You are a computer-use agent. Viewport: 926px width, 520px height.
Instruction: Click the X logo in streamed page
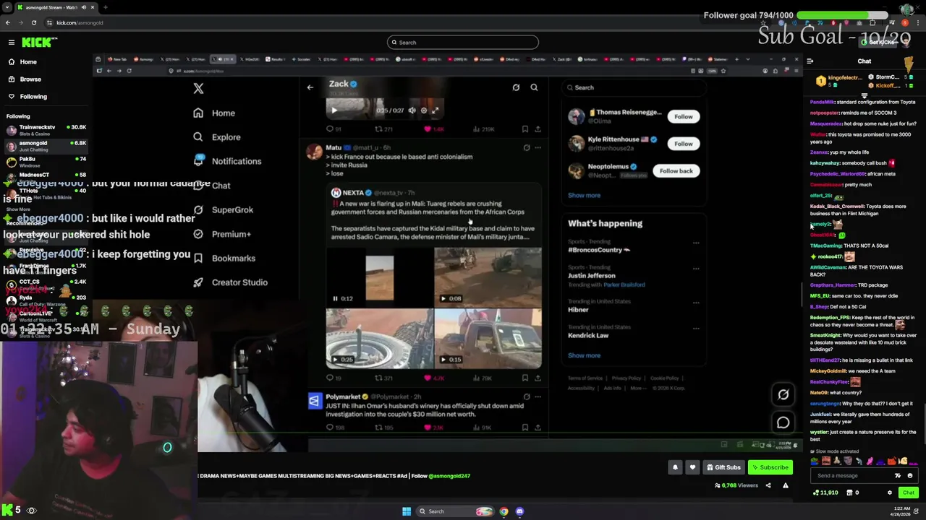pos(198,88)
